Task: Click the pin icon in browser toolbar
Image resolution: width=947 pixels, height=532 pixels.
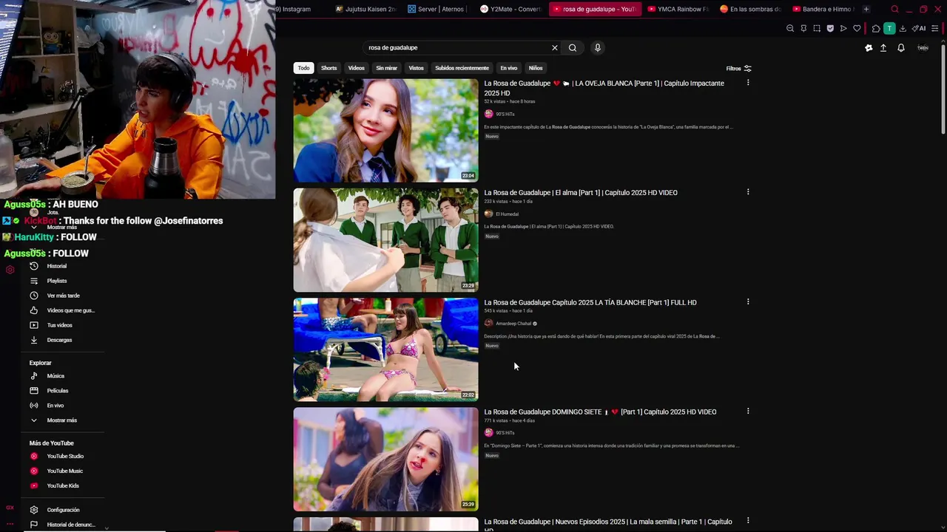Action: (x=803, y=29)
